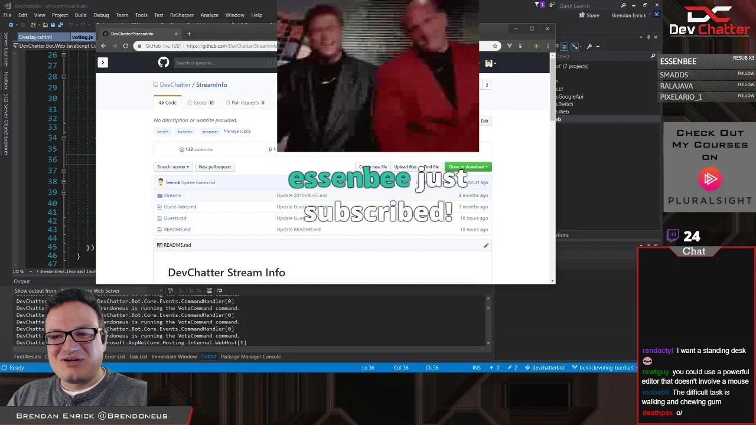
Task: Click the GitHub Octocat logo
Action: point(164,63)
